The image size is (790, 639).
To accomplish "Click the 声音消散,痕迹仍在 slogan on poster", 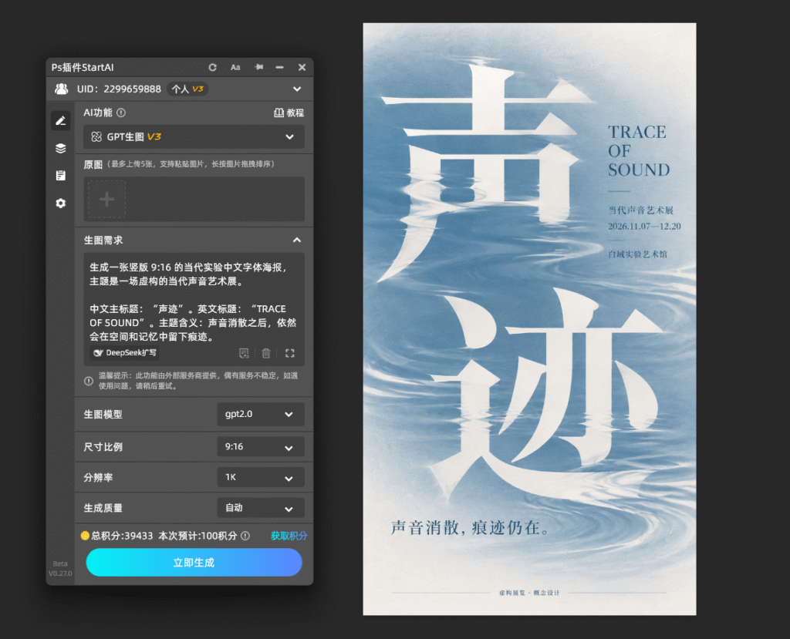I will point(471,527).
